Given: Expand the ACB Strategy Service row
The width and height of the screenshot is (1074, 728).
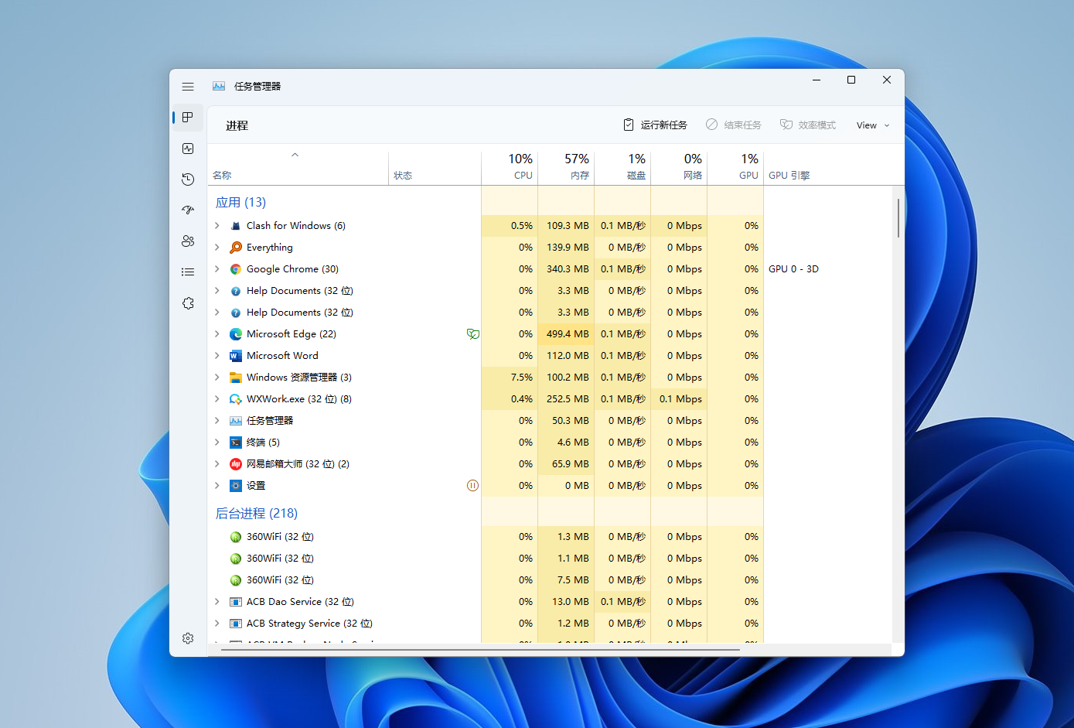Looking at the screenshot, I should coord(217,624).
